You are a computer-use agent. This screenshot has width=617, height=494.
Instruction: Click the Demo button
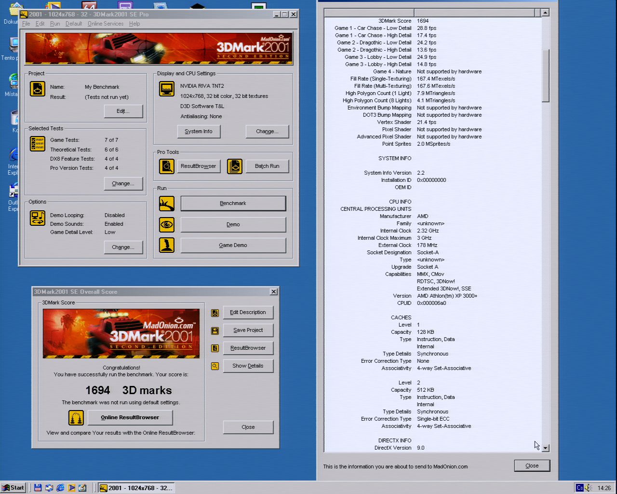tap(233, 224)
